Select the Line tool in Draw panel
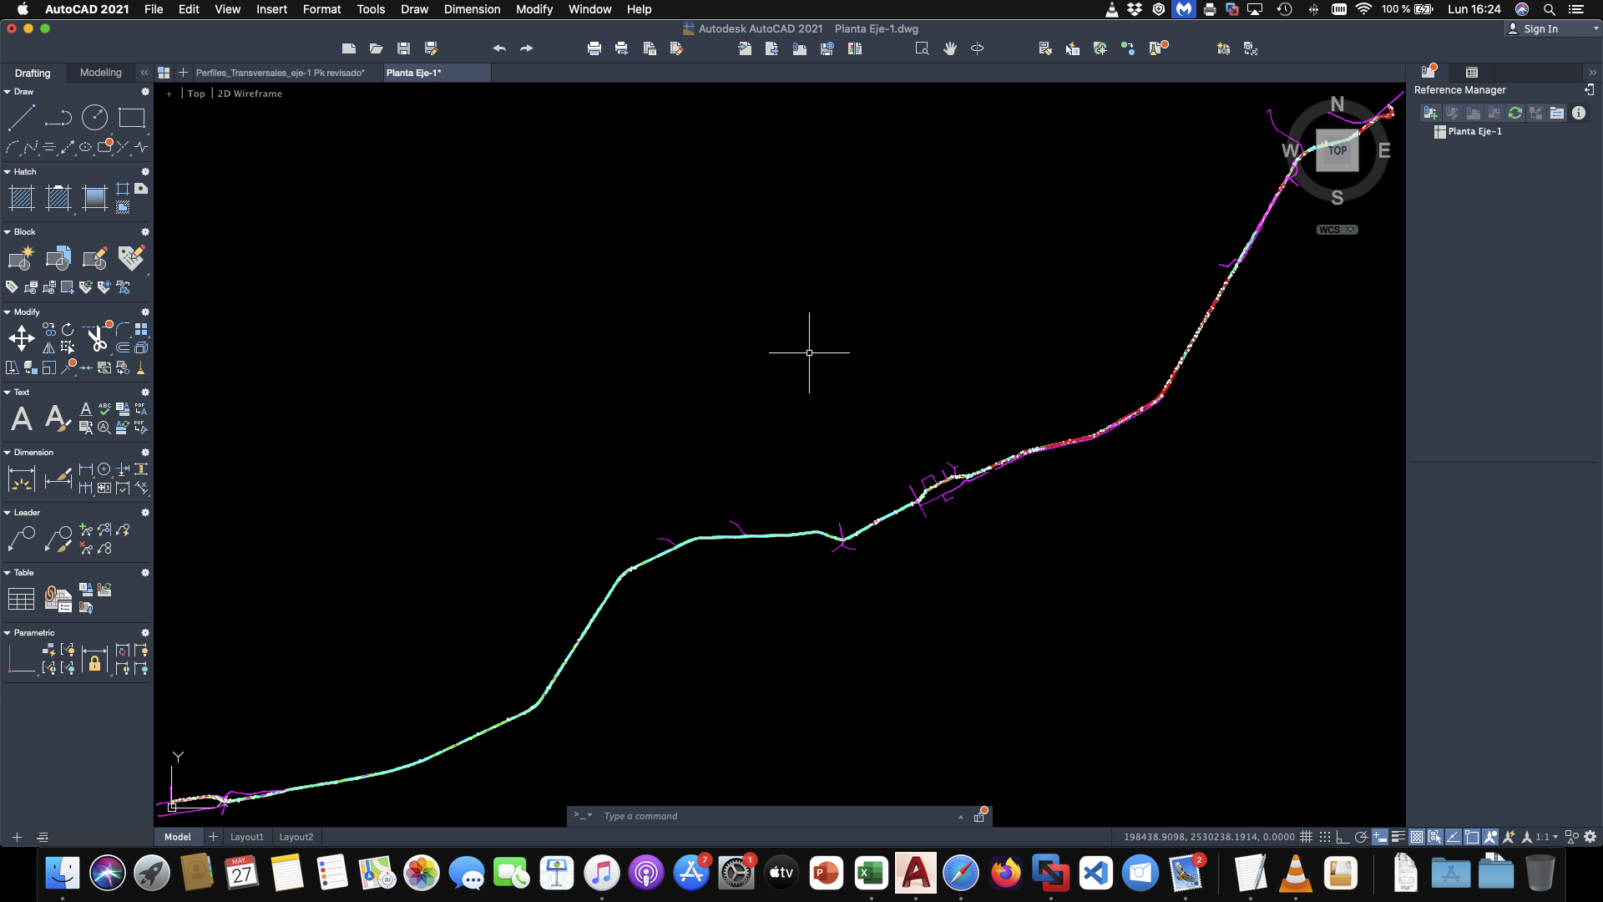Screen dimensions: 1603x902 pyautogui.click(x=21, y=118)
